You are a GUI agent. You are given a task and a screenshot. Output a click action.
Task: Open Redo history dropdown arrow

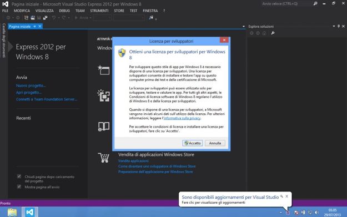pos(69,18)
